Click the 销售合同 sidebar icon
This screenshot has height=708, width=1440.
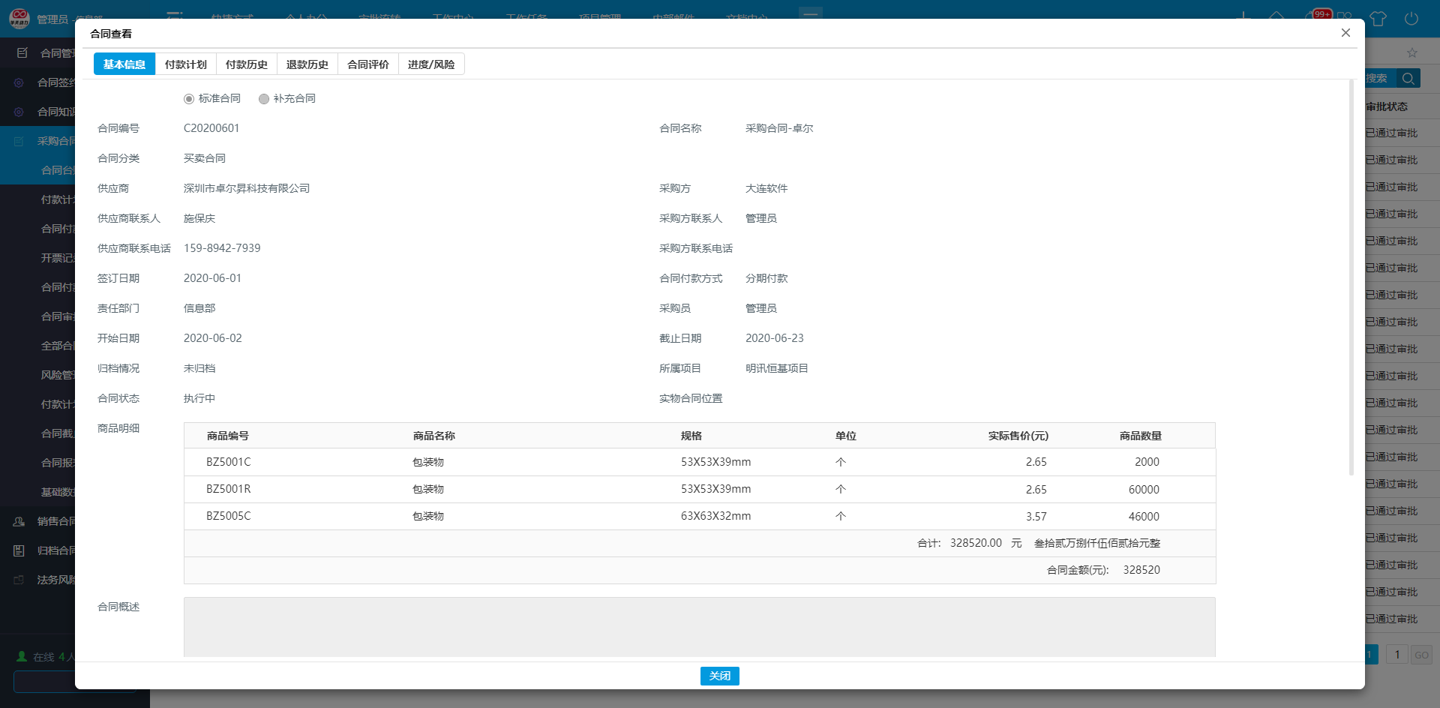click(x=19, y=521)
